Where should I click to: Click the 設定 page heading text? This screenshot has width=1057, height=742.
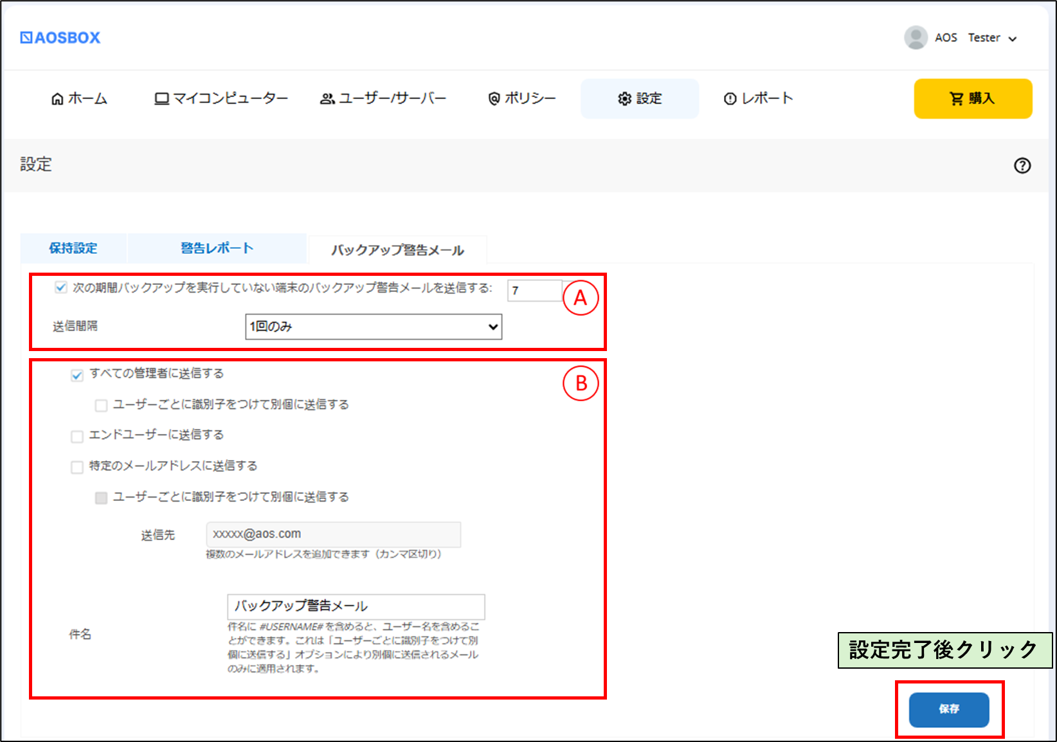(36, 165)
